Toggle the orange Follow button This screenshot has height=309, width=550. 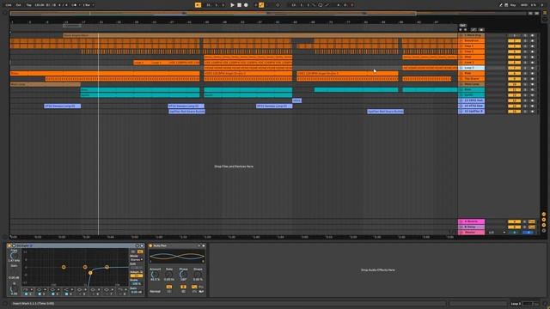tap(198, 5)
